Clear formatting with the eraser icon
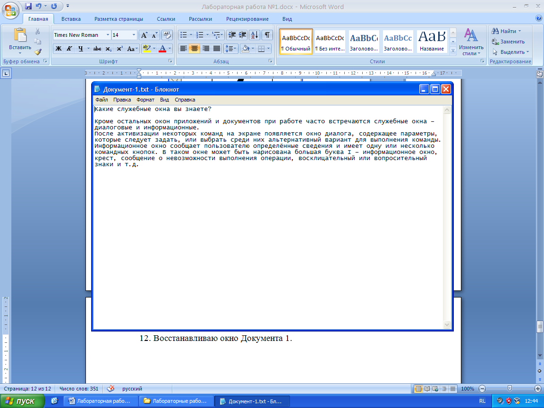The image size is (544, 408). (x=167, y=35)
